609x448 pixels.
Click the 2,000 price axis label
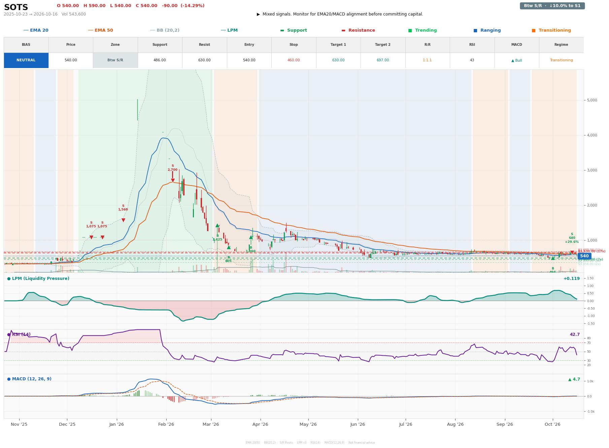tap(592, 205)
